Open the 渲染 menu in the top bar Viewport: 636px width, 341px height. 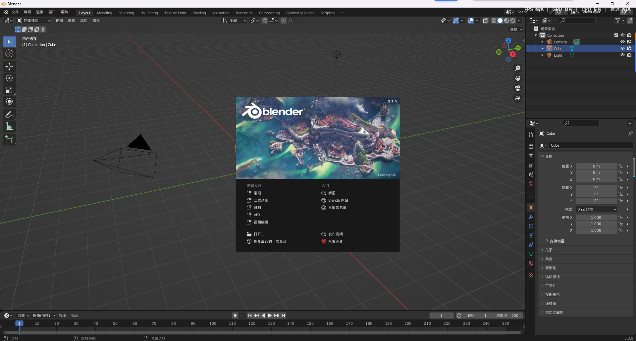coord(39,12)
